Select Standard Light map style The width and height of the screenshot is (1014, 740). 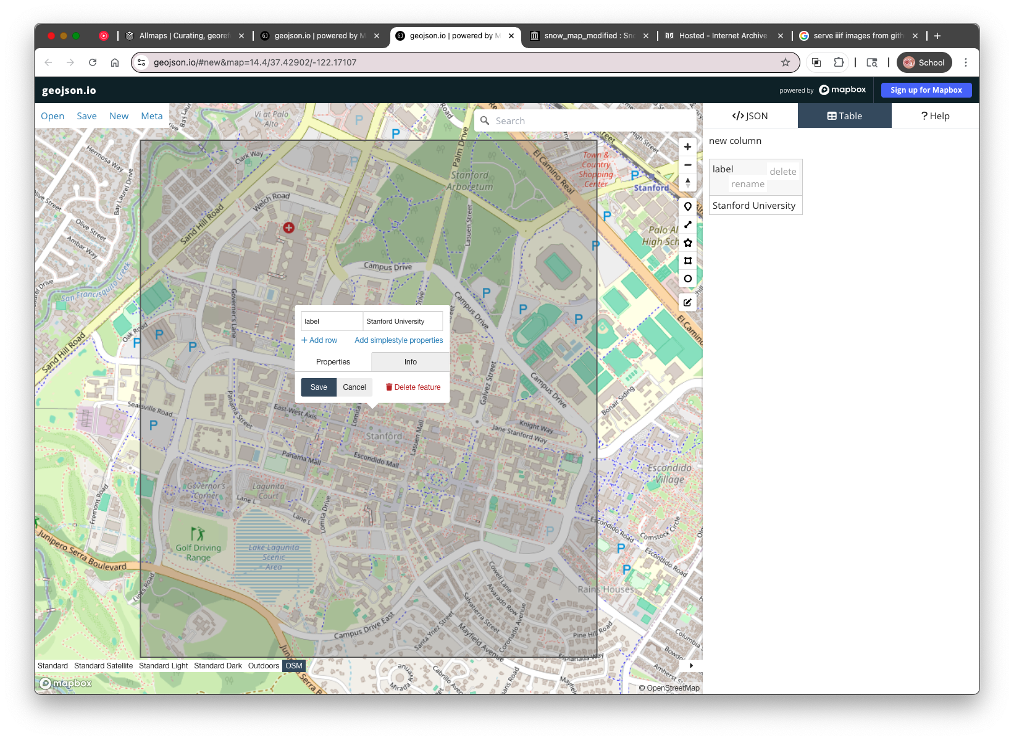pos(163,666)
